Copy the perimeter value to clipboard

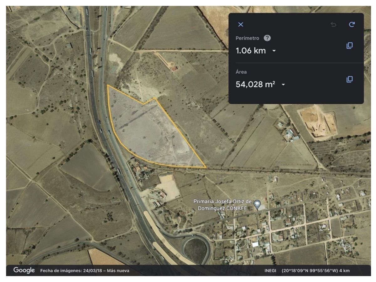[x=349, y=46]
